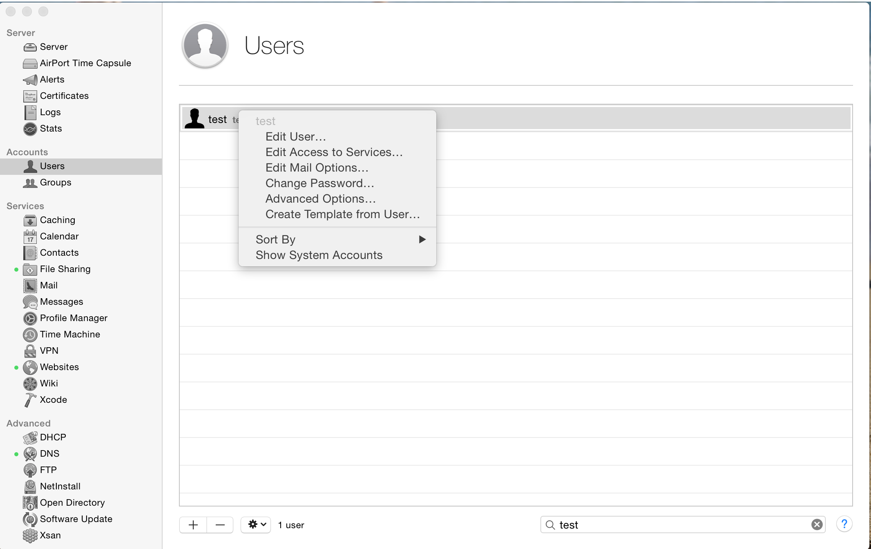Image resolution: width=871 pixels, height=549 pixels.
Task: Toggle Show System Accounts option
Action: pyautogui.click(x=319, y=255)
